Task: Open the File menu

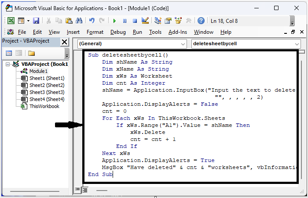Action: 22,32
